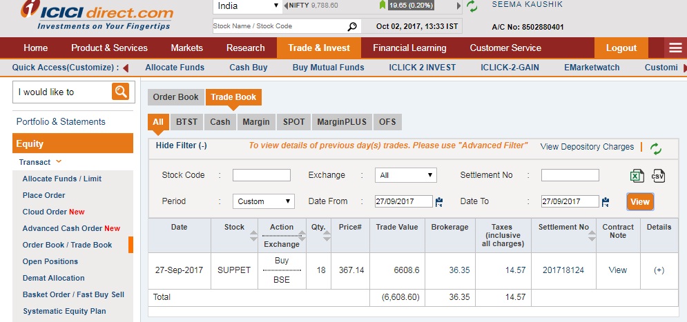This screenshot has height=322, width=687.
Task: Open Product & Services menu
Action: [110, 48]
